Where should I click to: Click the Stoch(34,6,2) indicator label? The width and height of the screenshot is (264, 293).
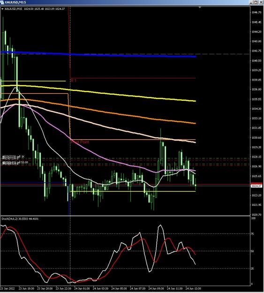pos(20,218)
